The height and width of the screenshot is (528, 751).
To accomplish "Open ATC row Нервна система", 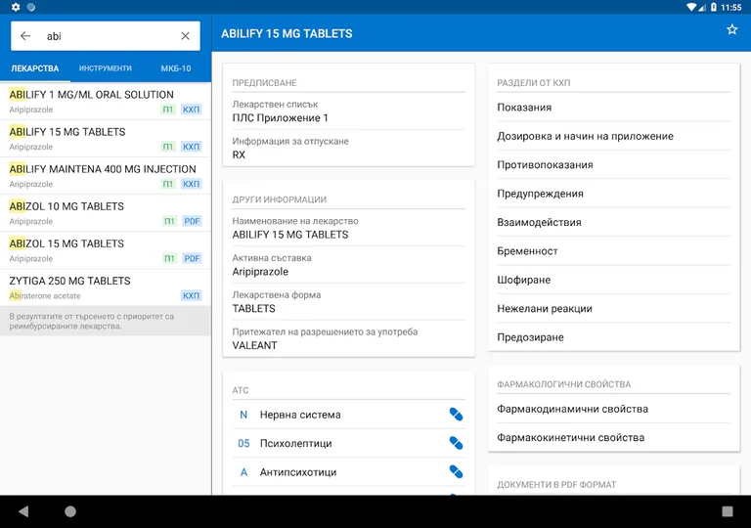I will (x=349, y=415).
